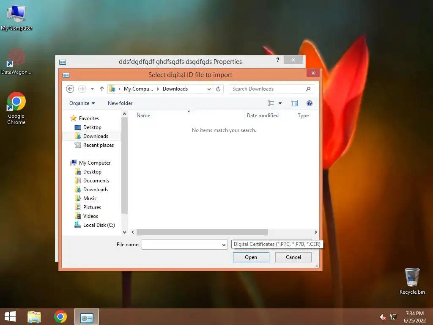
Task: Create a New folder
Action: pyautogui.click(x=120, y=103)
